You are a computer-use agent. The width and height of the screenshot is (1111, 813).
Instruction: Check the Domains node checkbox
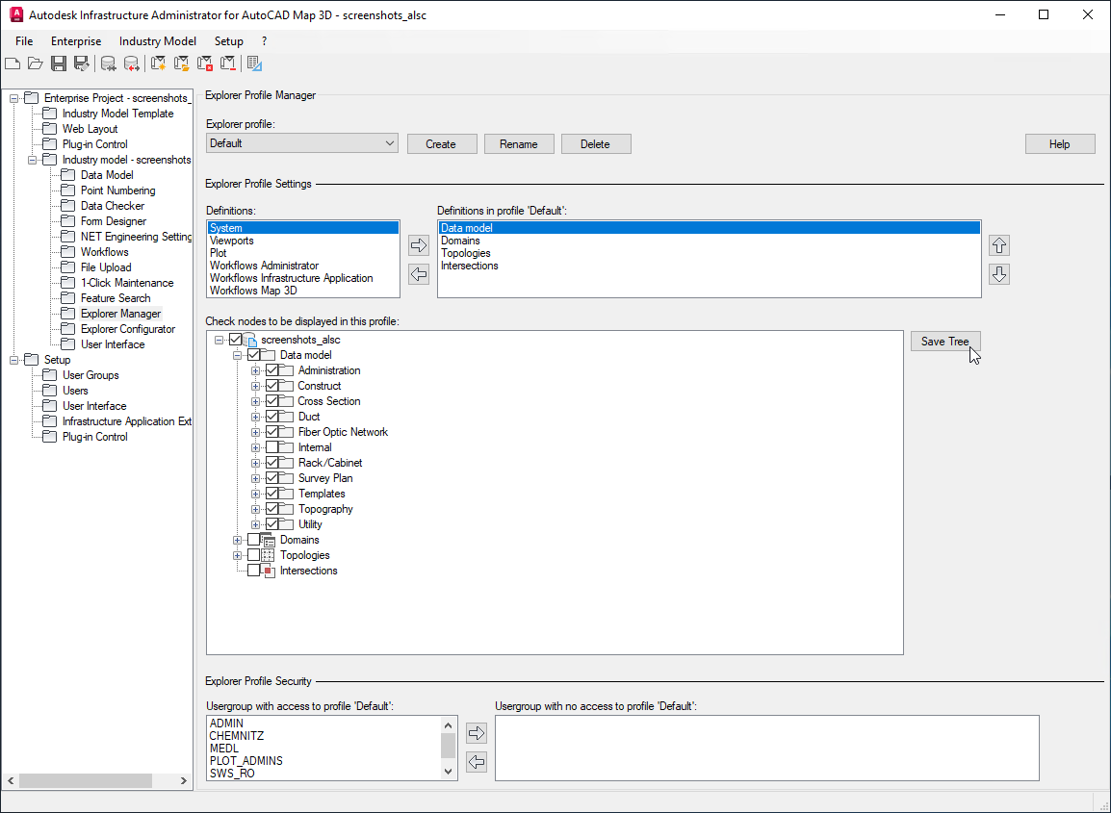click(x=253, y=541)
